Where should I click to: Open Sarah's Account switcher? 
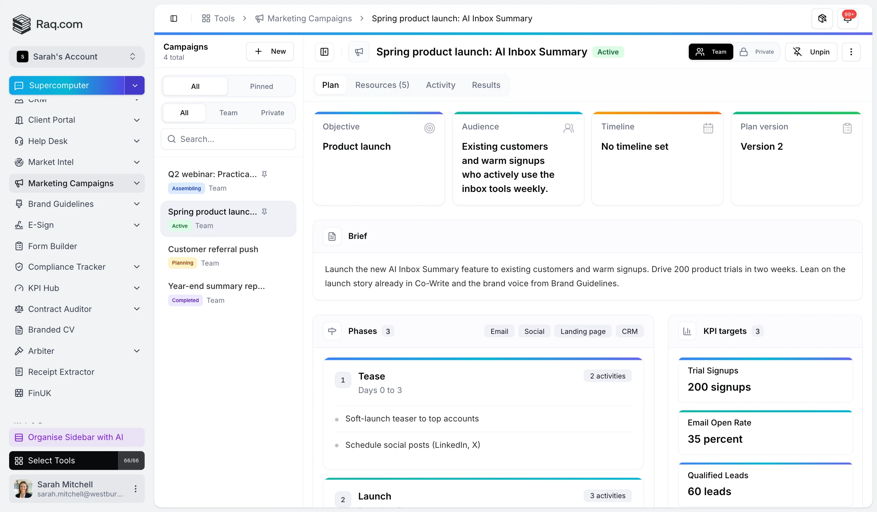tap(76, 56)
